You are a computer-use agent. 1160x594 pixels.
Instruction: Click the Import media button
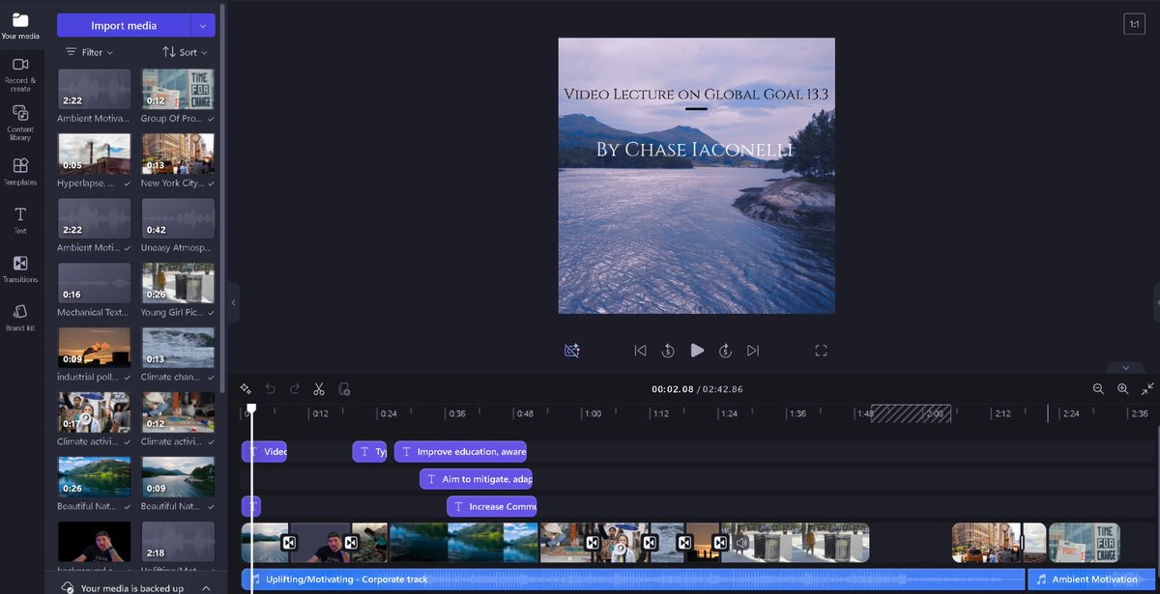pyautogui.click(x=124, y=25)
